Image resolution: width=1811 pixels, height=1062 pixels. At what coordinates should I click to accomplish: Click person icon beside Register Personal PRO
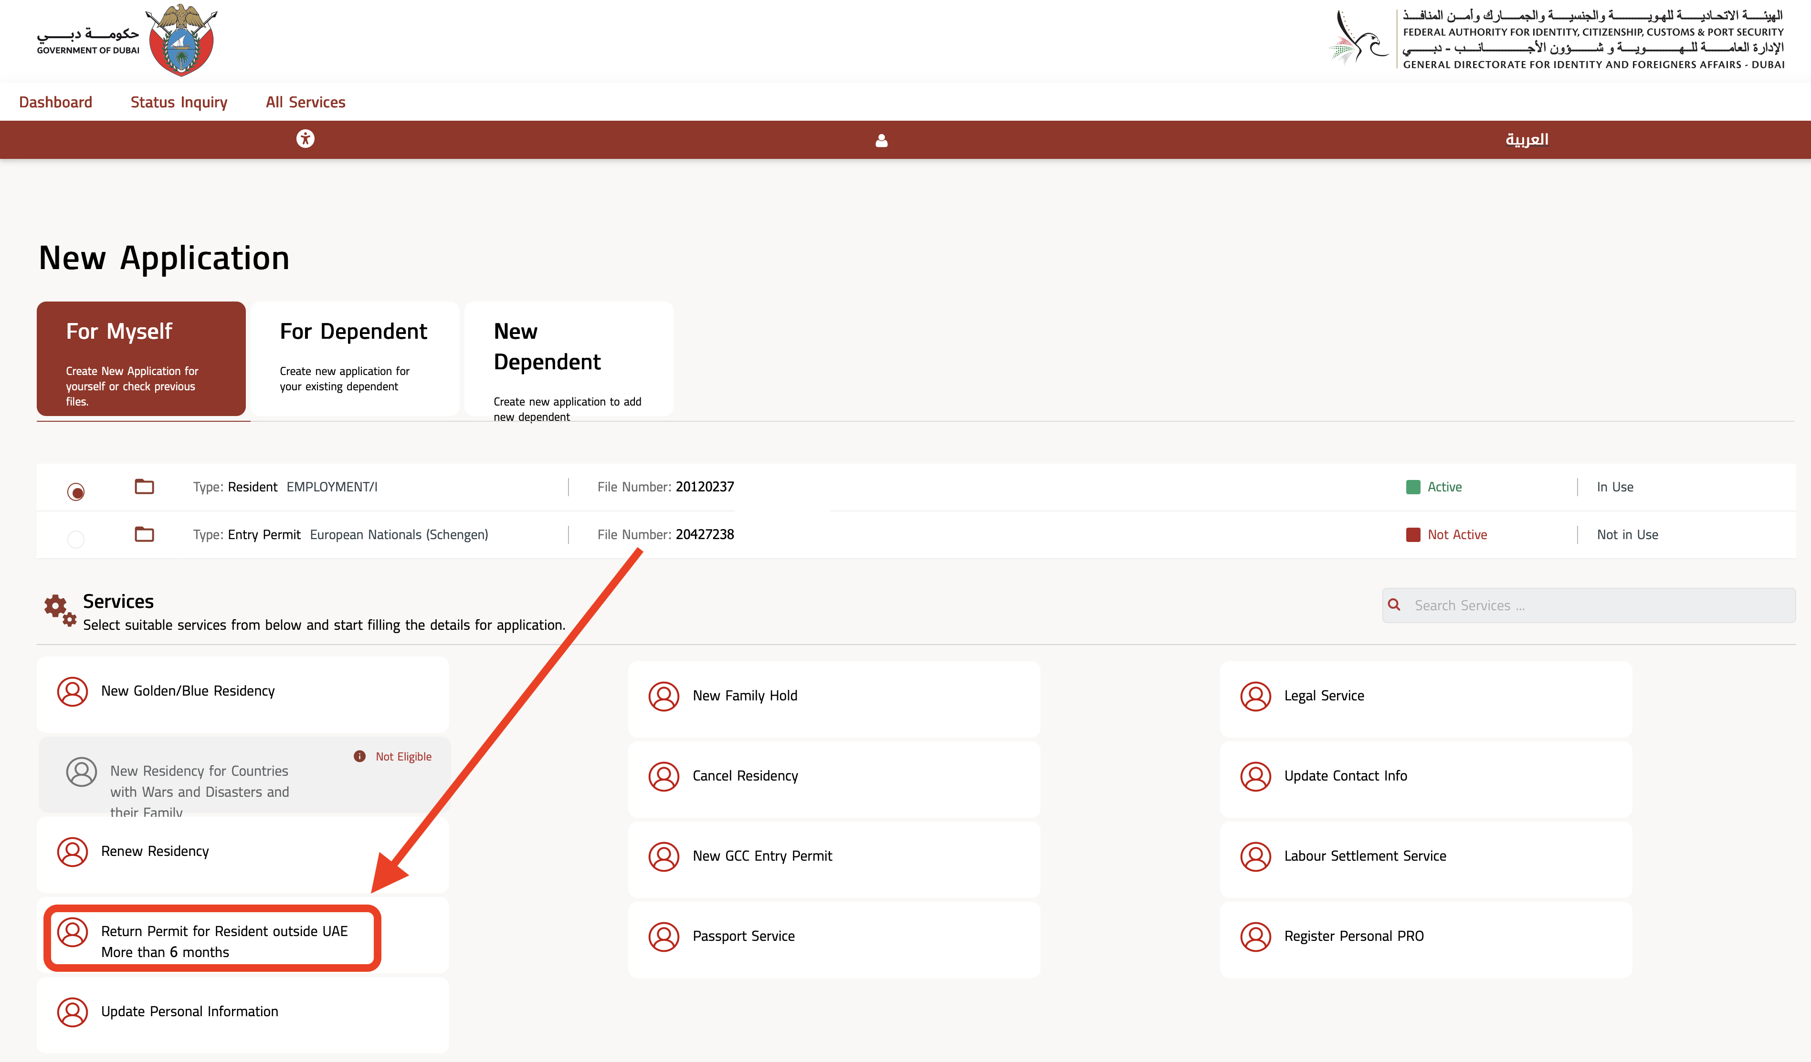tap(1255, 937)
